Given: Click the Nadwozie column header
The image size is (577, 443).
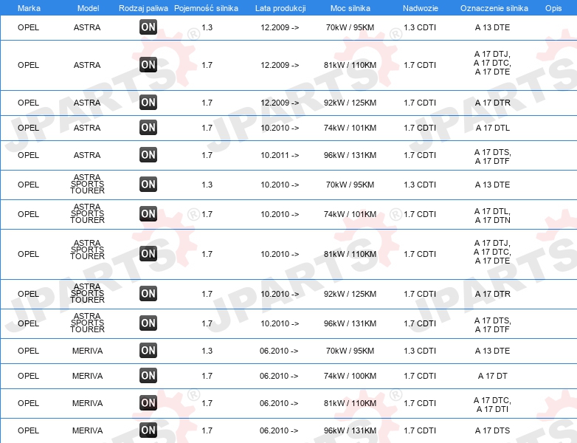Looking at the screenshot, I should pyautogui.click(x=421, y=8).
